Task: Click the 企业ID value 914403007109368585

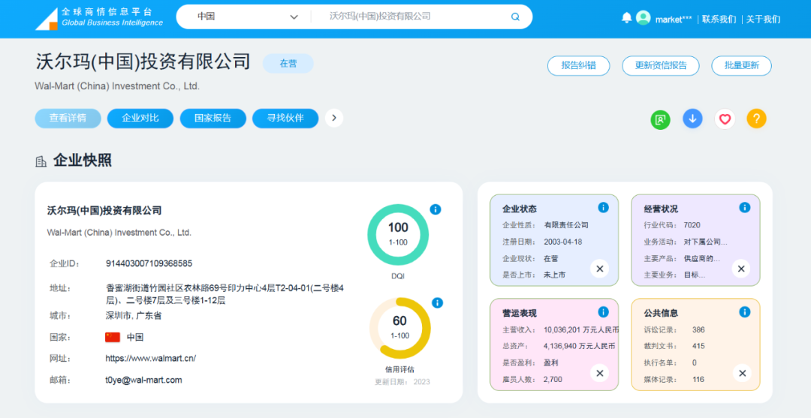Action: click(149, 263)
